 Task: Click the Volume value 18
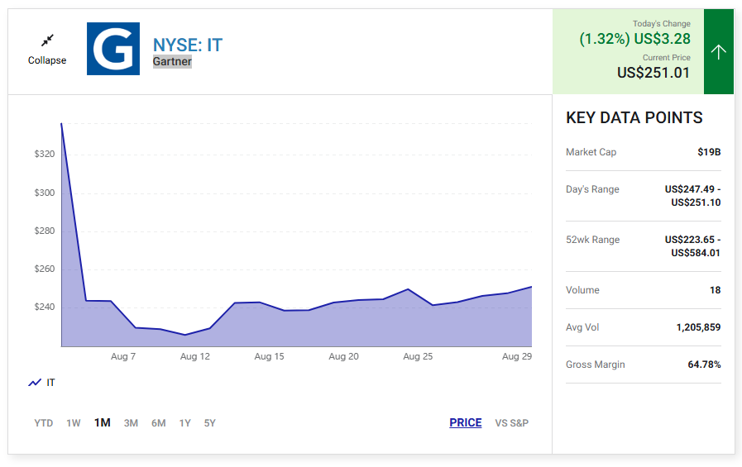click(715, 290)
